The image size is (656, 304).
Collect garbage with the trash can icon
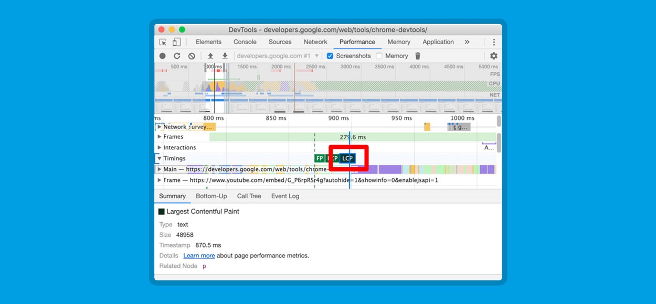point(418,56)
